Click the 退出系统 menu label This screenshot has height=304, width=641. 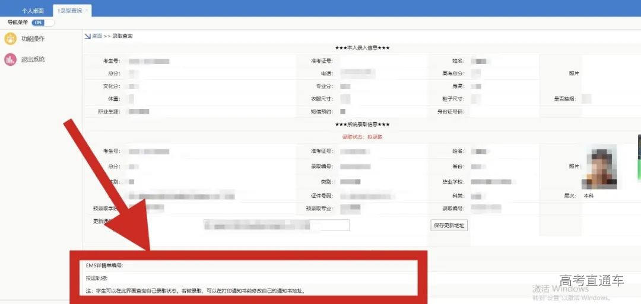point(33,59)
